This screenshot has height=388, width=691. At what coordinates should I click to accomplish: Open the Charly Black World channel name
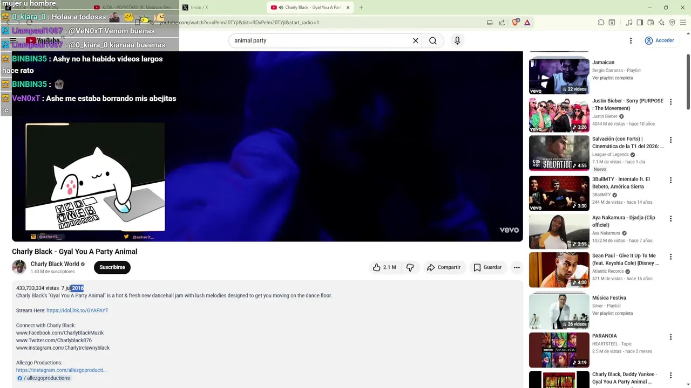55,264
